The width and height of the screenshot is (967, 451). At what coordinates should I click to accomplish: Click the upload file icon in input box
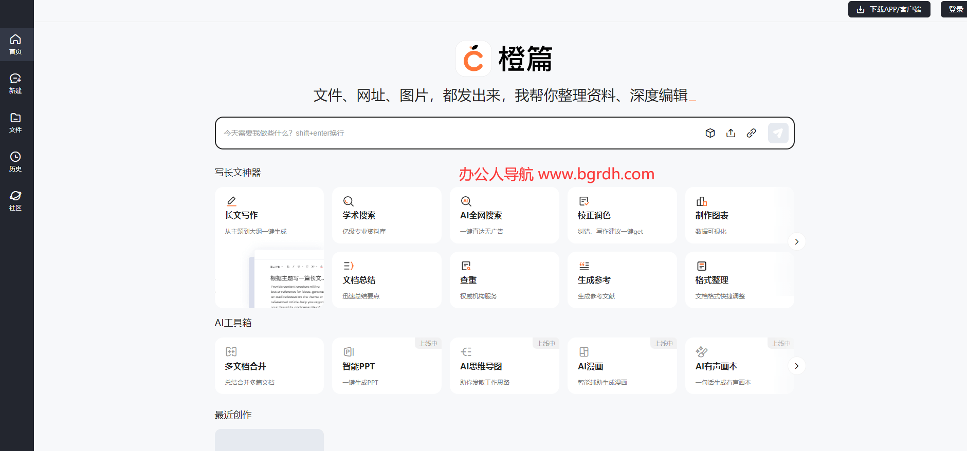[x=731, y=133]
